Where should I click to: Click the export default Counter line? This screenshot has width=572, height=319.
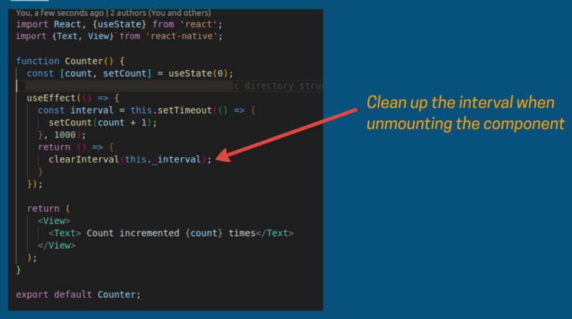click(x=78, y=294)
